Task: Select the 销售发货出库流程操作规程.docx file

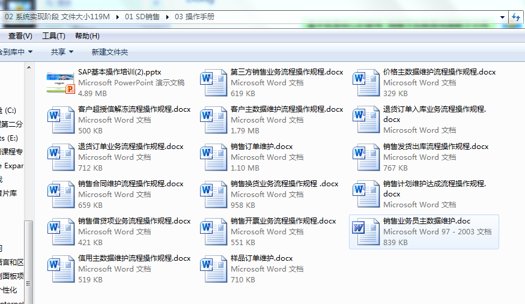Action: click(x=435, y=147)
